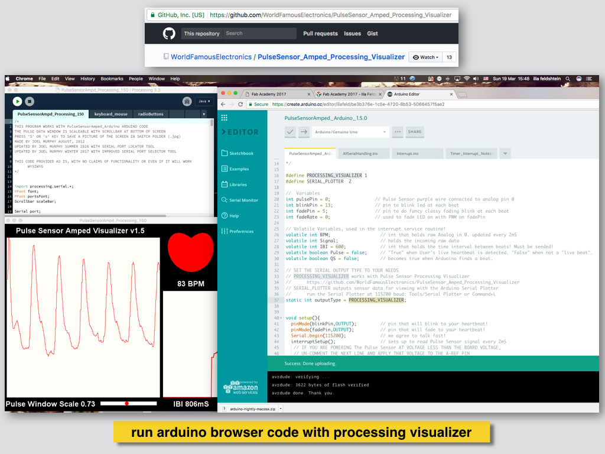605x454 pixels.
Task: Open the Apple menu
Action: coord(8,79)
